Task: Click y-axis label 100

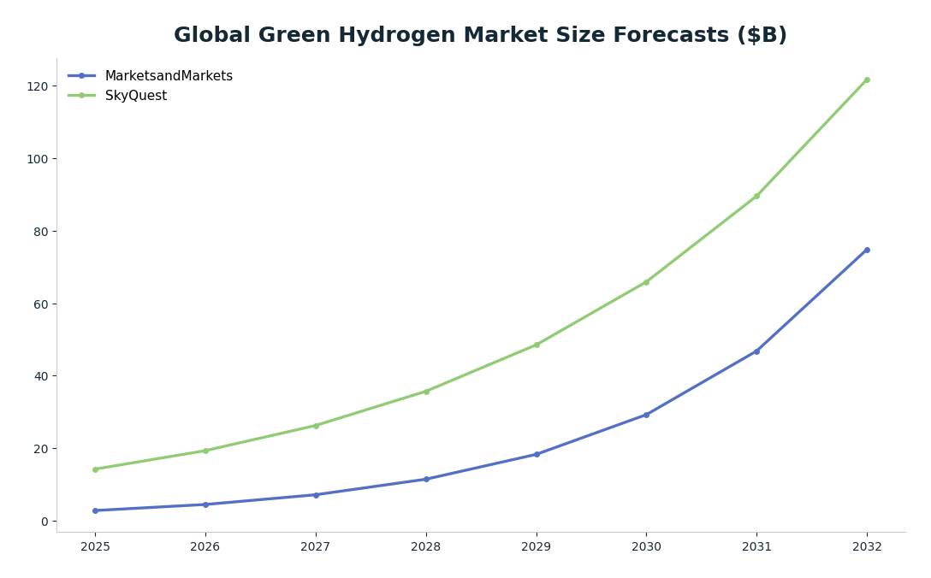Action: 38,159
